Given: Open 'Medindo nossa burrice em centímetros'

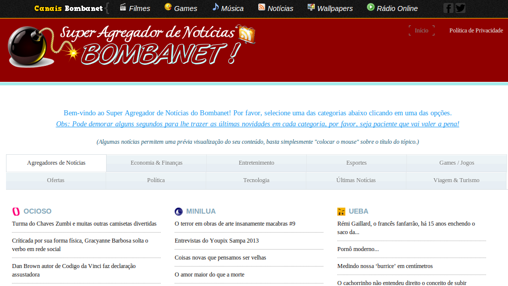Looking at the screenshot, I should pyautogui.click(x=385, y=266).
